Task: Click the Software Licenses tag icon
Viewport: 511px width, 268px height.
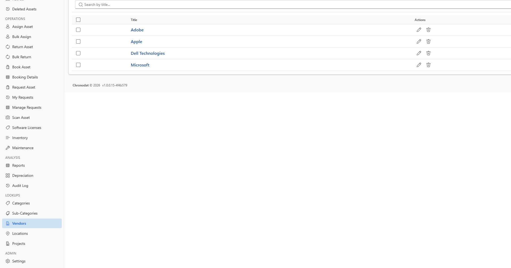Action: pos(8,128)
